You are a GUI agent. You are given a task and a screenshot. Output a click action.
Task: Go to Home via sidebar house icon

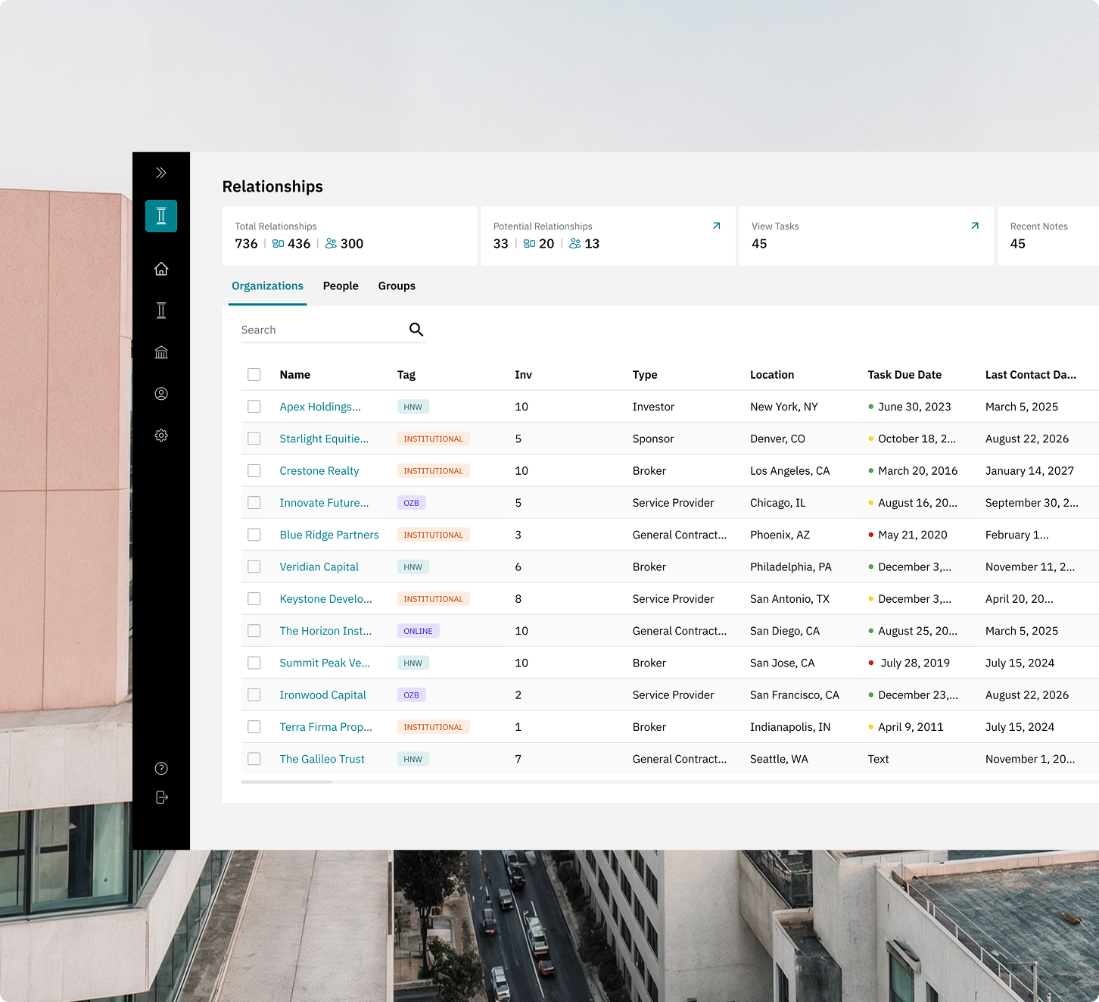pyautogui.click(x=161, y=269)
